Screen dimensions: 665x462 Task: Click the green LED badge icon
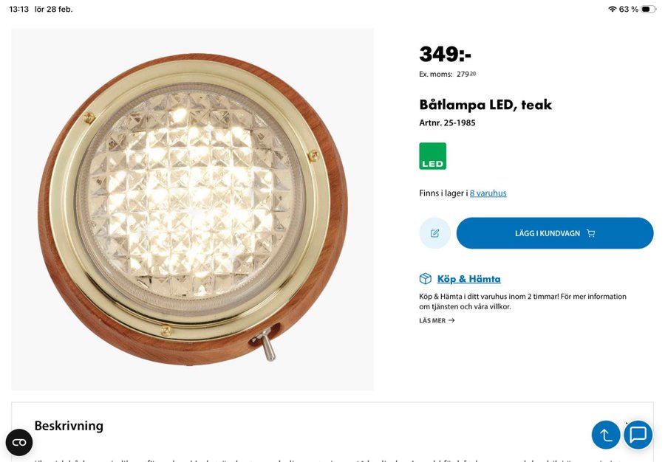(432, 156)
